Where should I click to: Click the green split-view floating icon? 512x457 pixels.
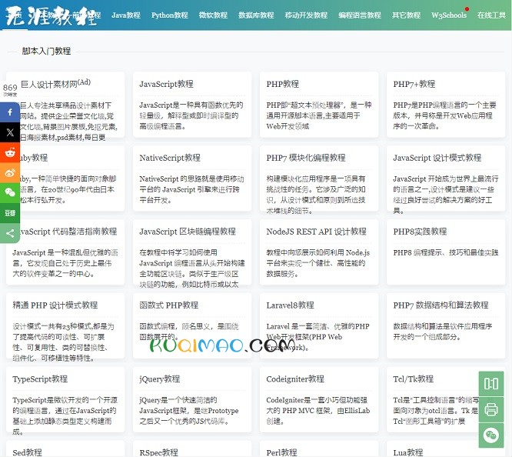(491, 384)
